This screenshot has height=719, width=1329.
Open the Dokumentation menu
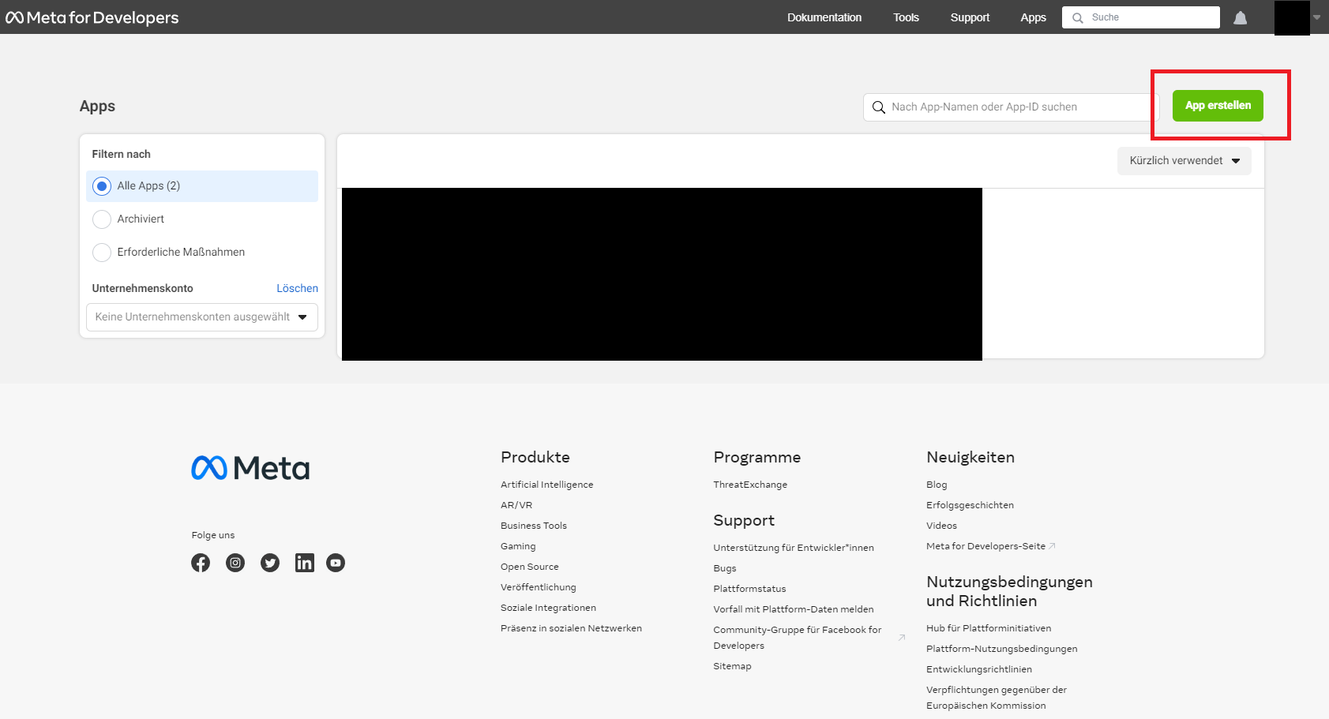tap(824, 17)
